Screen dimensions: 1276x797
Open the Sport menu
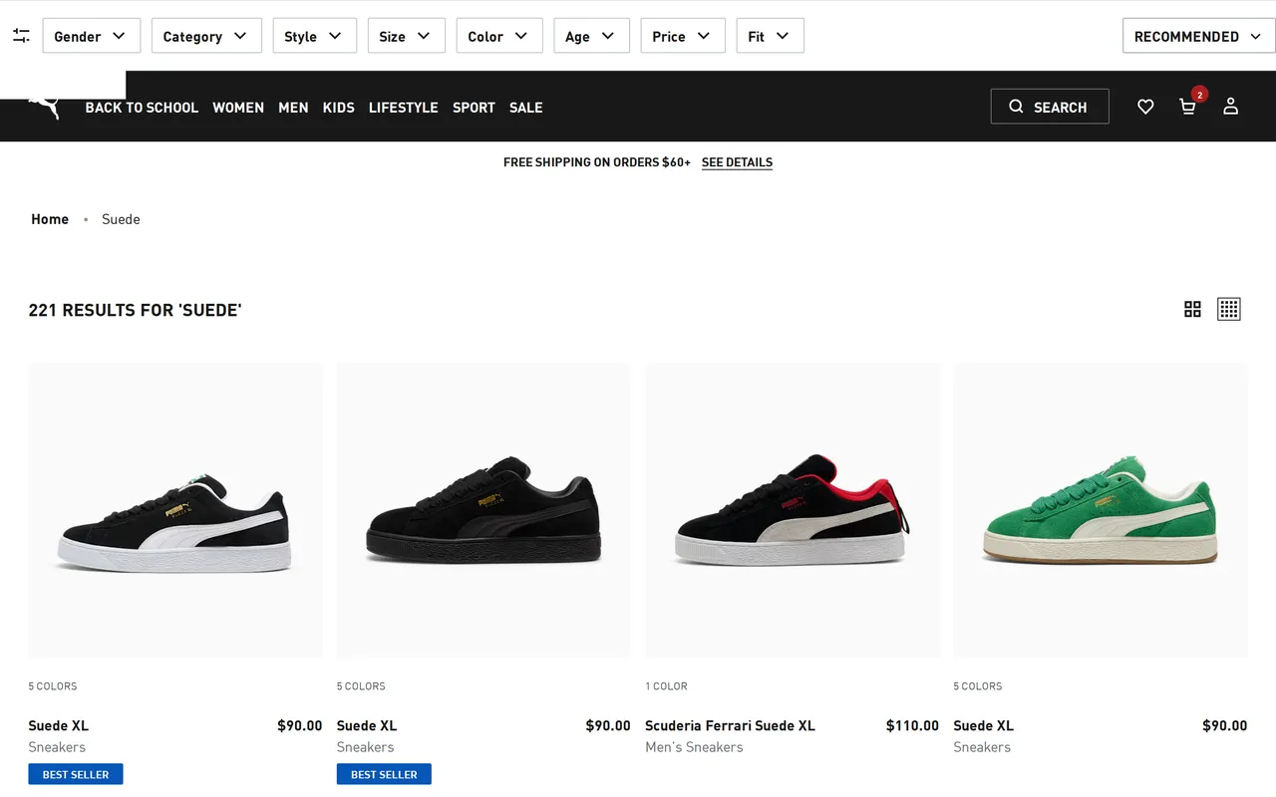click(x=474, y=107)
